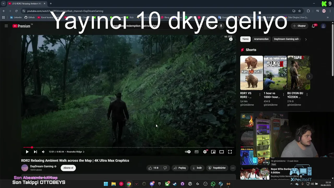334x188 pixels.
Task: Play the video
Action: 27,152
